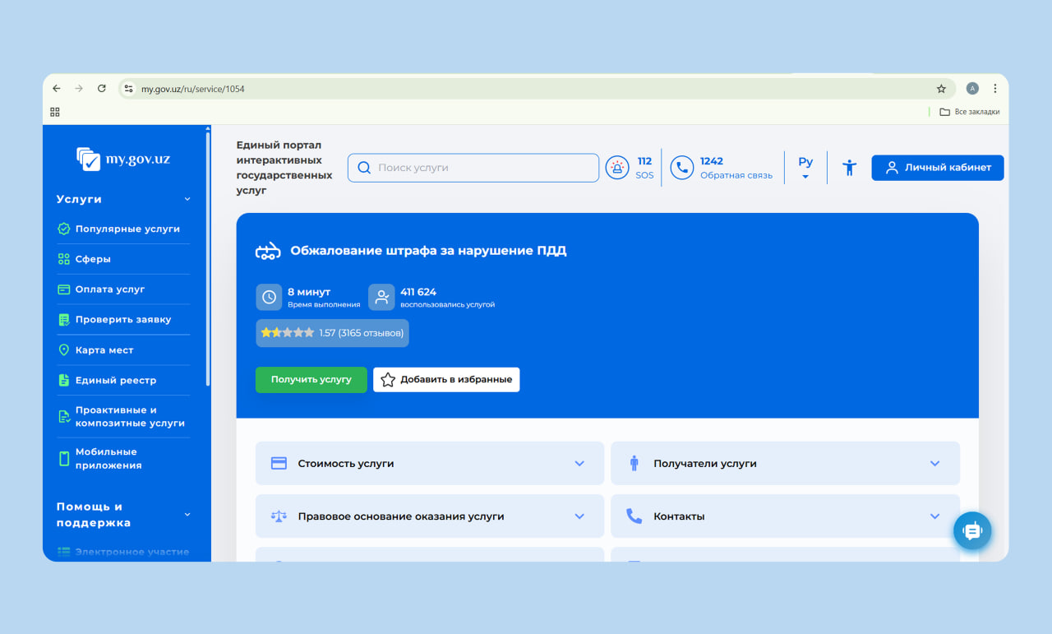Expand the Стоимость услуги section
The width and height of the screenshot is (1052, 634).
point(429,464)
